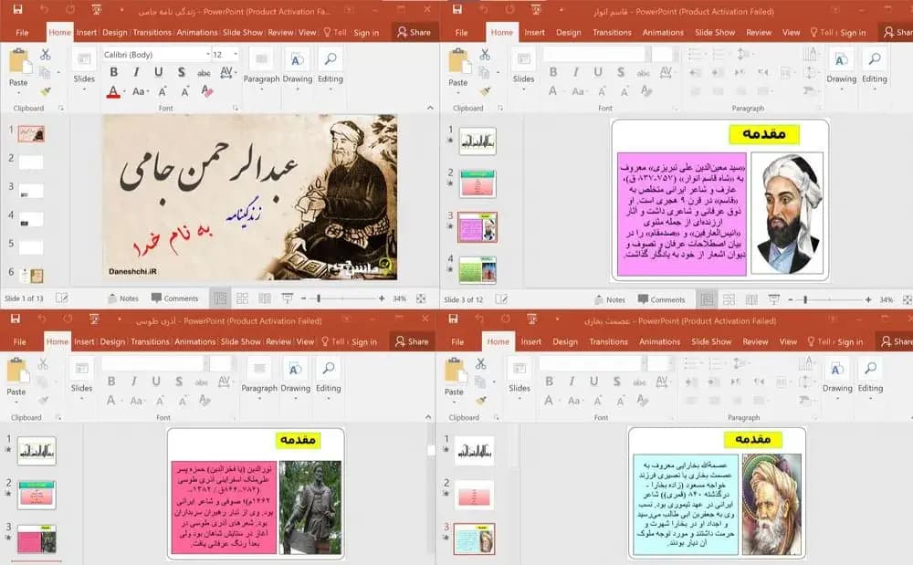Save the presentation in the top-right PowerPoint window
913x565 pixels.
pyautogui.click(x=457, y=10)
